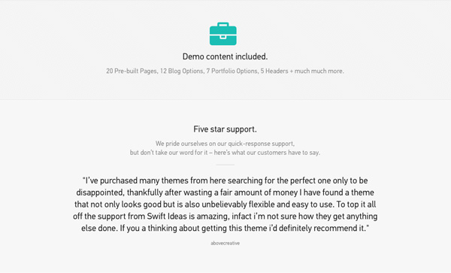Image resolution: width=451 pixels, height=273 pixels.
Task: Click the "but don't take our word" line
Action: 225,153
